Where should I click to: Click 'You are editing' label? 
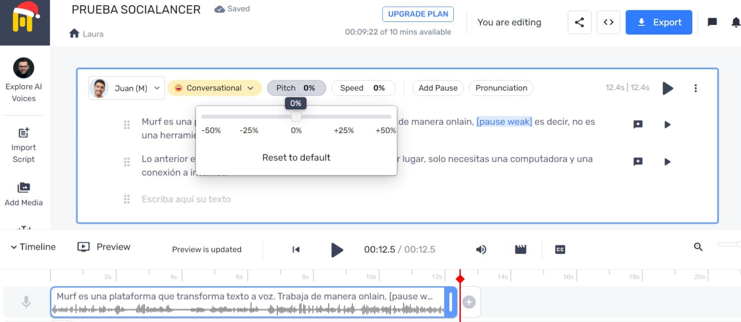coord(509,22)
